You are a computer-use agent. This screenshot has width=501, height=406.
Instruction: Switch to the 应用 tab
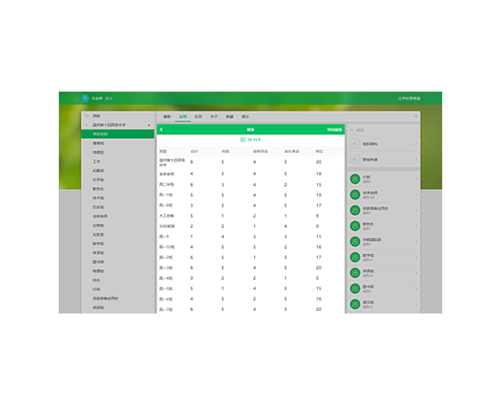[183, 117]
